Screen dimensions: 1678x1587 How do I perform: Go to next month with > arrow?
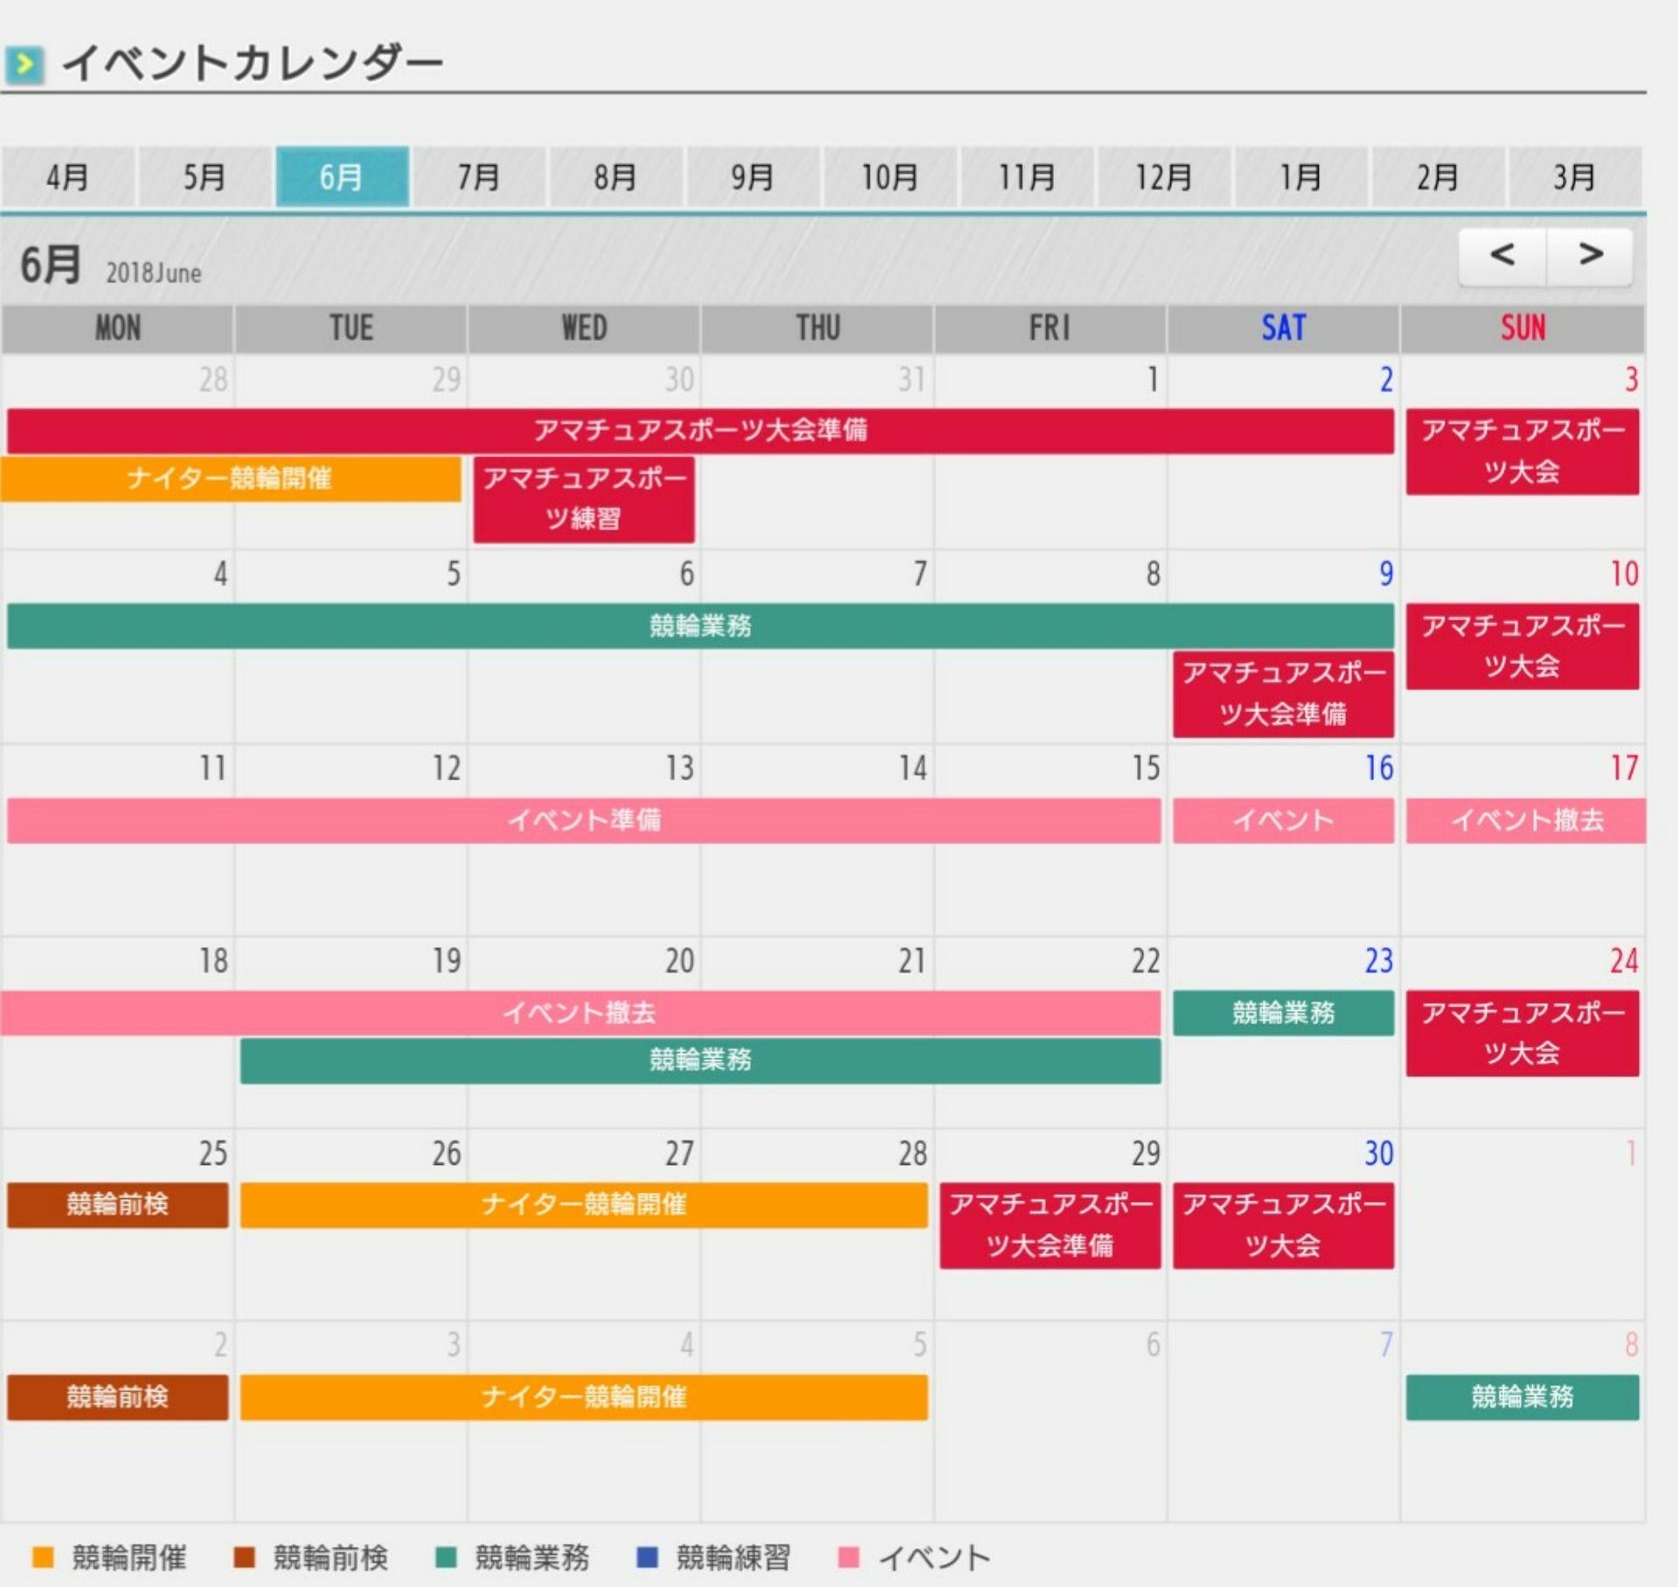[1590, 256]
